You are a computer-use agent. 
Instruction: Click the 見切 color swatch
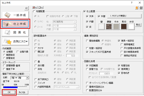[124, 27]
